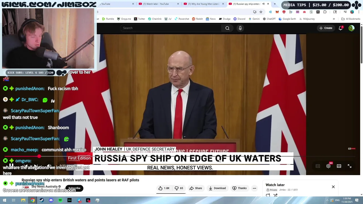The width and height of the screenshot is (363, 204).
Task: Start voice search with microphone icon
Action: coord(240,28)
